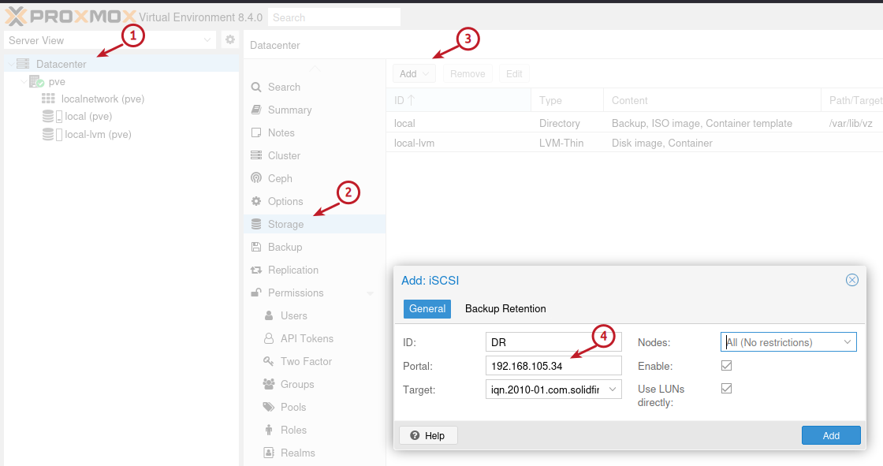Open the Add storage dropdown menu
Screen dimensions: 883x466
pos(415,74)
